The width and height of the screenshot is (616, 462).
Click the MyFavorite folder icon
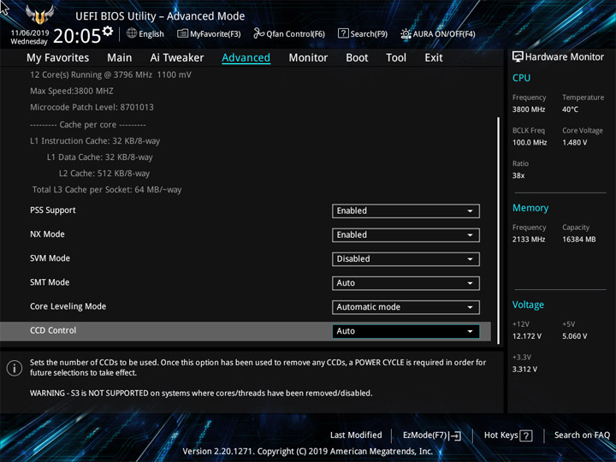click(x=182, y=33)
